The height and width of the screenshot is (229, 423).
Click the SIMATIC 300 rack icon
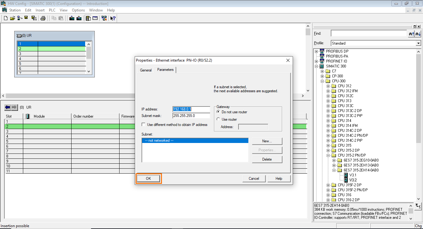[x=322, y=66]
